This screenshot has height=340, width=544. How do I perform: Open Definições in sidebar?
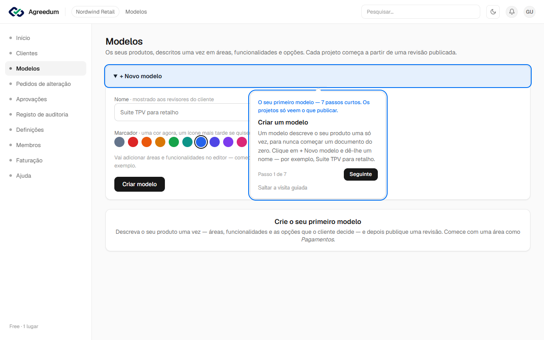pos(45,130)
